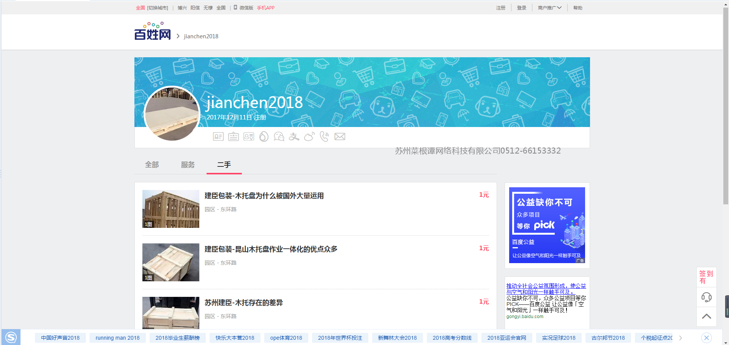Click the Alipay verification icon

(294, 136)
